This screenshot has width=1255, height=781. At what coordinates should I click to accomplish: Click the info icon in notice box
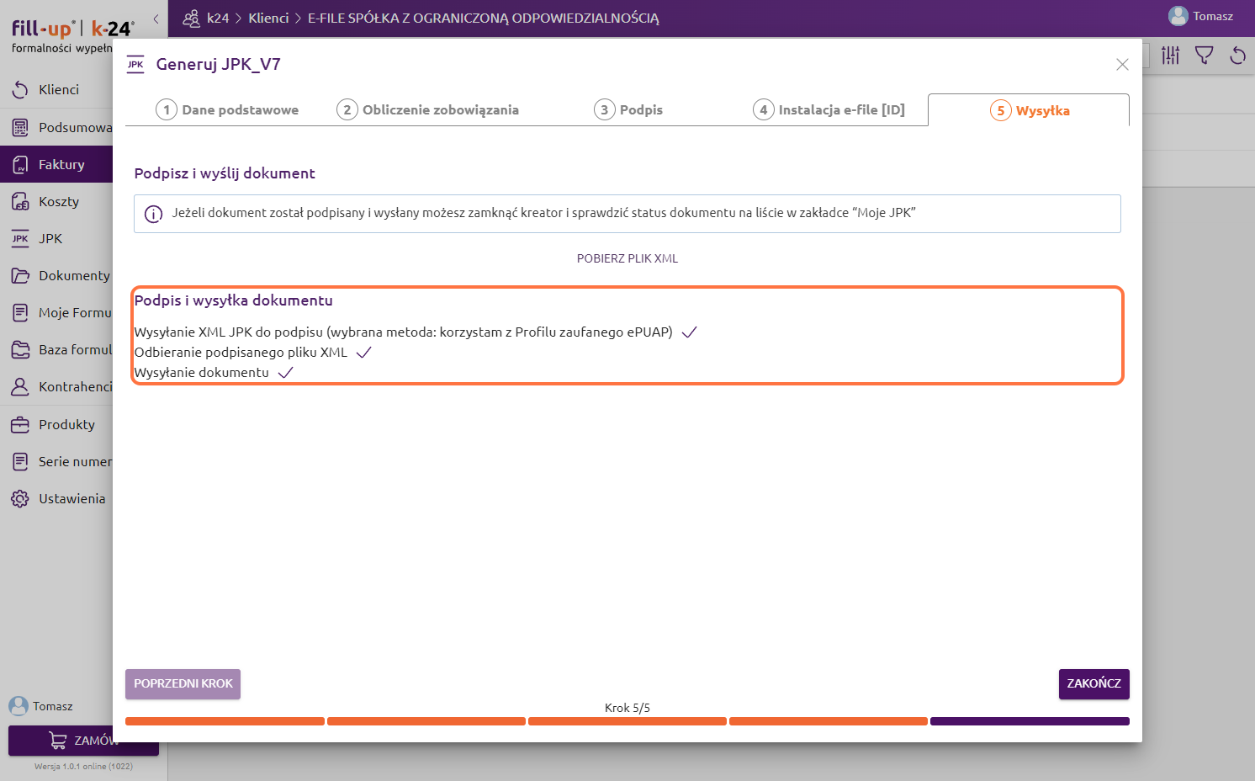click(x=153, y=214)
